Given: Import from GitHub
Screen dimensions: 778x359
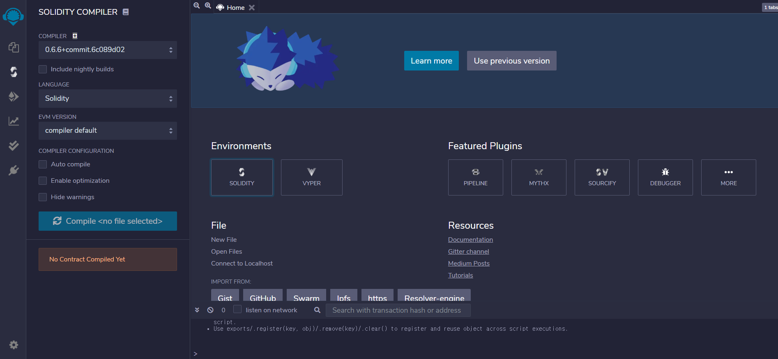Looking at the screenshot, I should point(263,296).
